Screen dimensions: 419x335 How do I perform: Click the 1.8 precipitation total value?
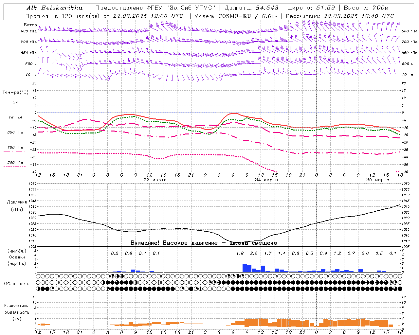[240, 254]
